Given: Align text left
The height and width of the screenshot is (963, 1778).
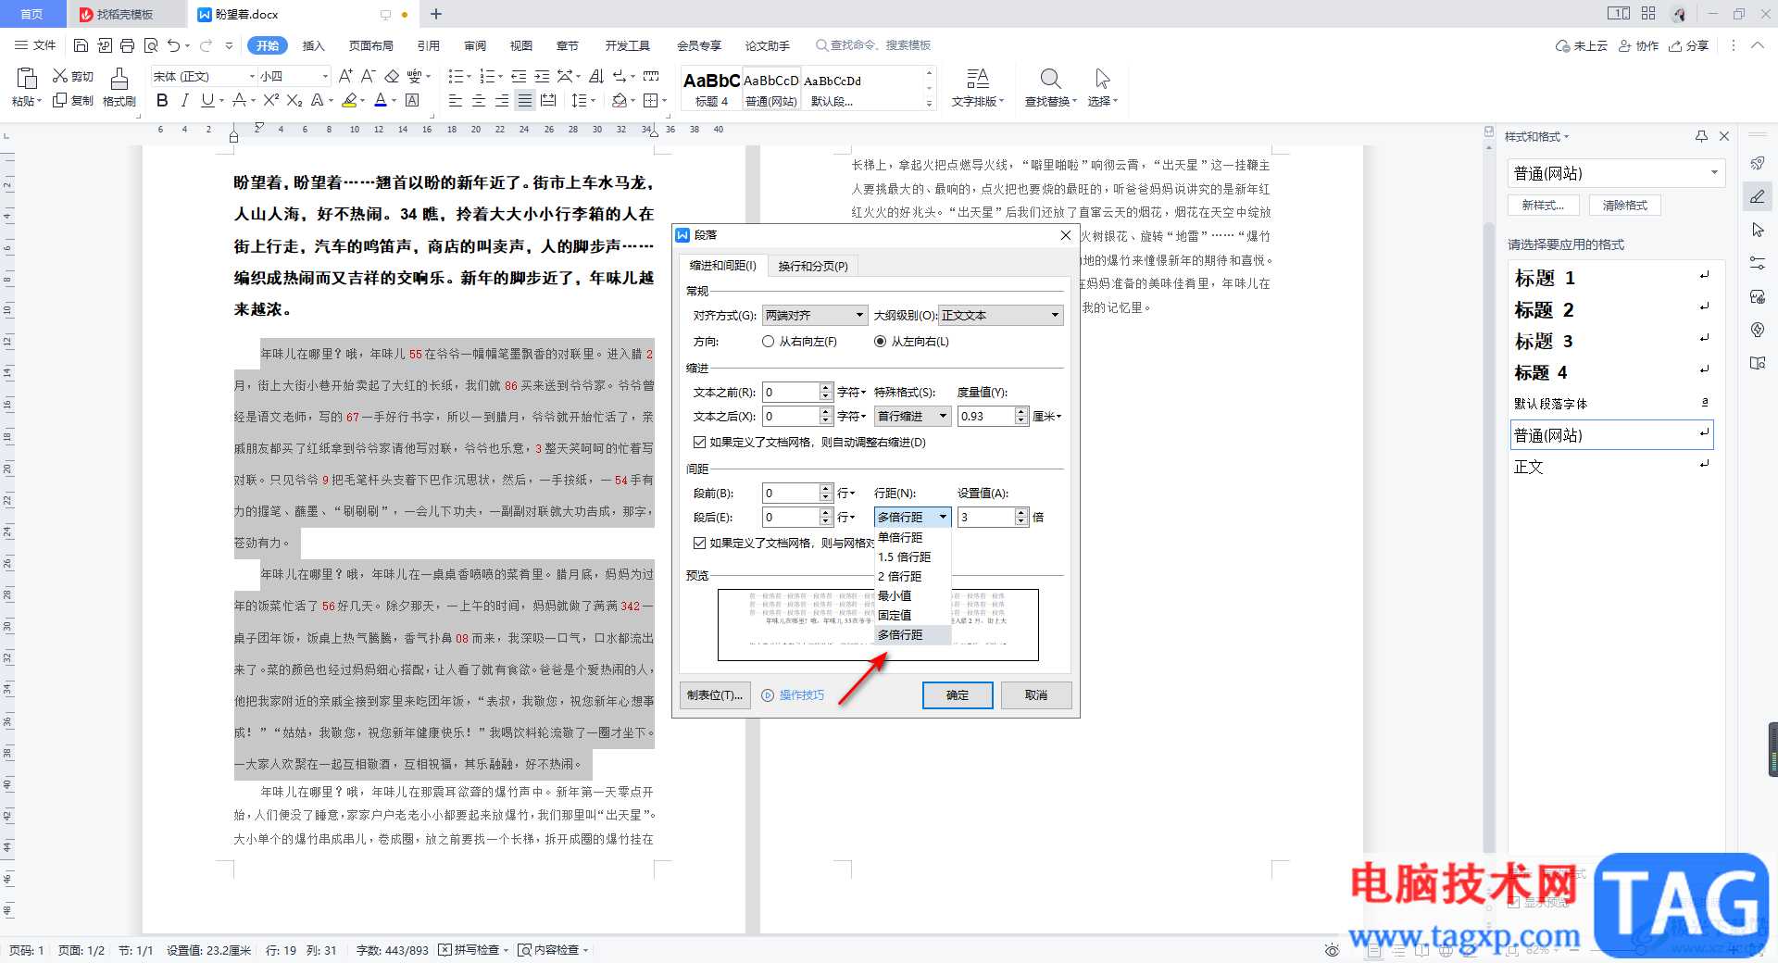Looking at the screenshot, I should (455, 100).
